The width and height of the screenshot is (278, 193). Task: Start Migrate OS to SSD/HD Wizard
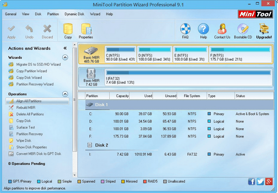click(x=38, y=64)
